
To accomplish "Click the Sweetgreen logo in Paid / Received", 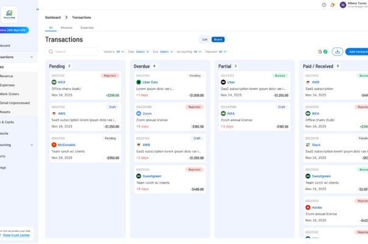I will click(x=308, y=176).
